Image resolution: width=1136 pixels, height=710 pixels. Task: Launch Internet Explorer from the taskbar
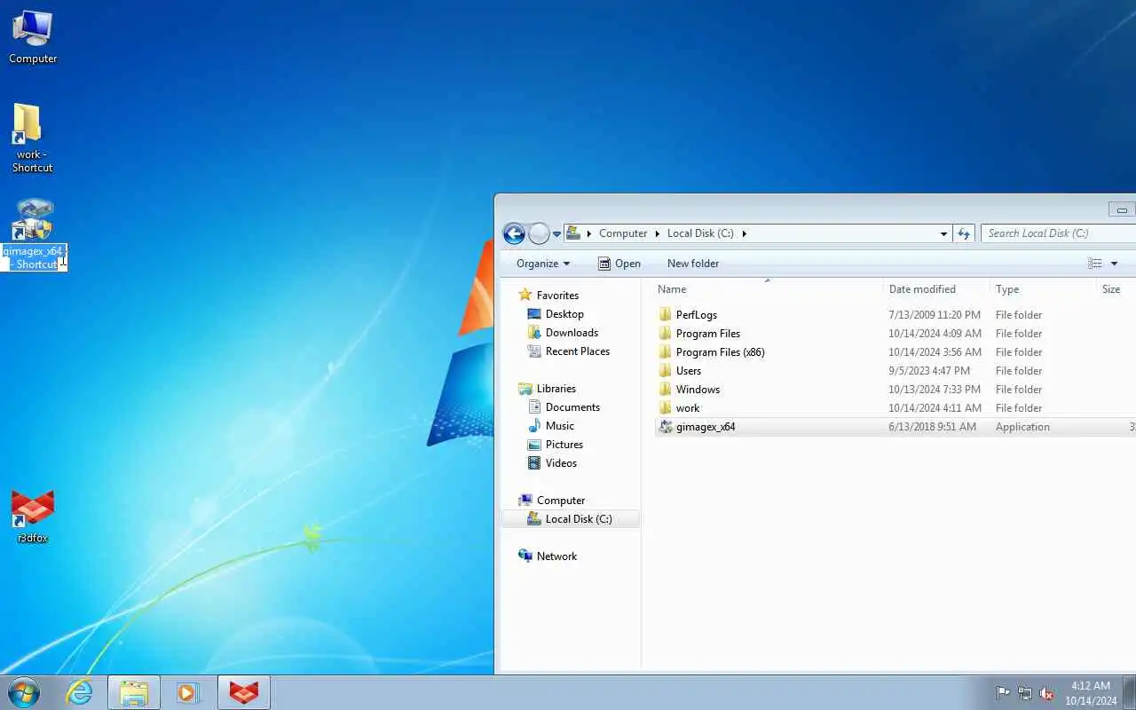[x=80, y=692]
